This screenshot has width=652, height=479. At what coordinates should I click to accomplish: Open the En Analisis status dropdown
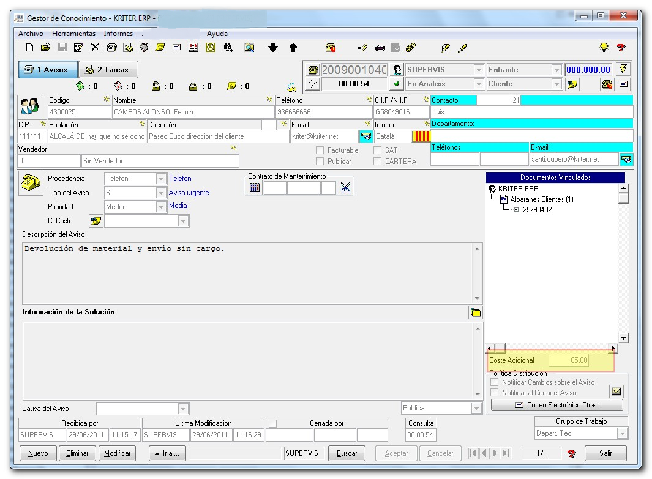(479, 84)
